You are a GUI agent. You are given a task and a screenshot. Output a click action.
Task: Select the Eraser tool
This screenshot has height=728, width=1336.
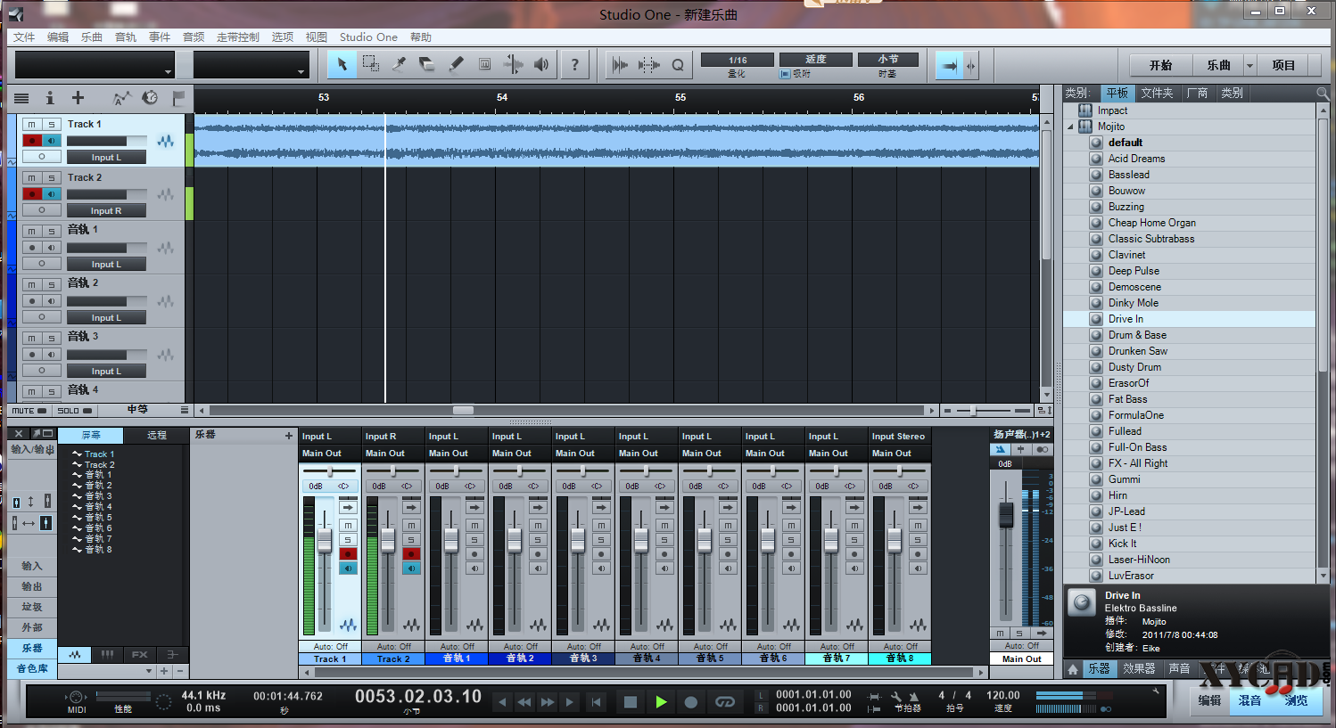point(427,64)
